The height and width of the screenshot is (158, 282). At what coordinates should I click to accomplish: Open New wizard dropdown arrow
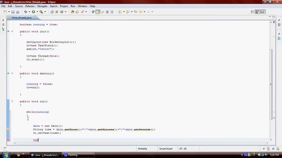pos(9,12)
